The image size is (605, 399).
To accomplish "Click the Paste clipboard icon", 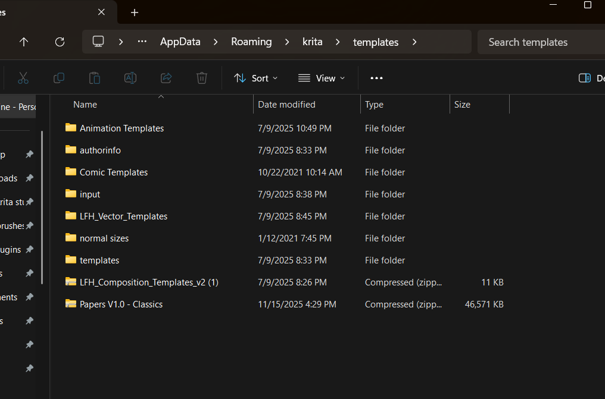I will pyautogui.click(x=95, y=78).
